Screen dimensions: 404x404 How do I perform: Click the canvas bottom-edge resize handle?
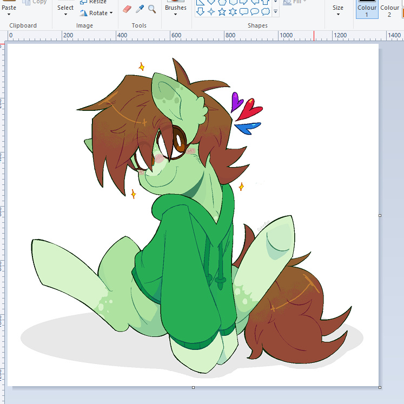(193, 388)
